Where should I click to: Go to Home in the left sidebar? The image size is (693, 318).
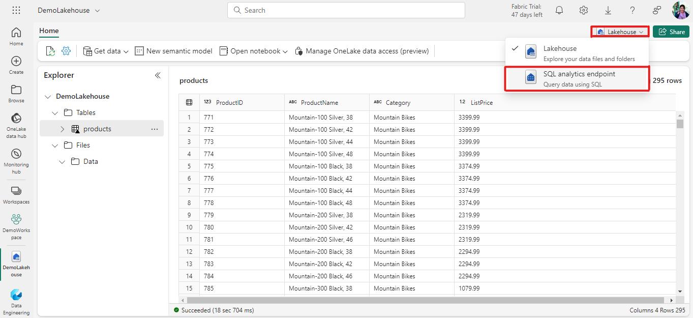pos(16,37)
